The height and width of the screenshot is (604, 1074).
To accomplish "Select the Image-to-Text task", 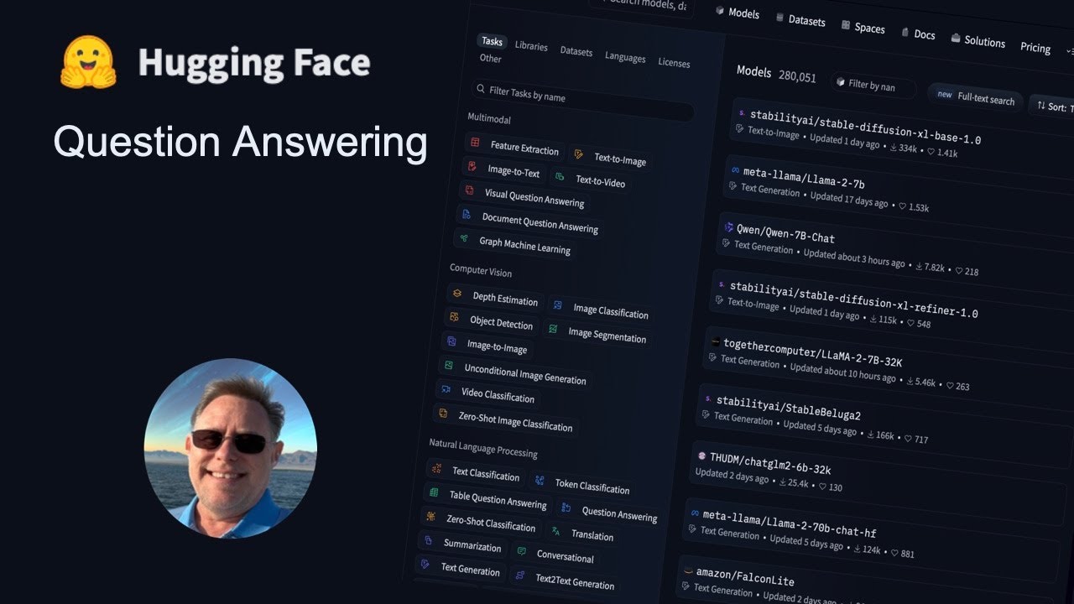I will point(504,170).
